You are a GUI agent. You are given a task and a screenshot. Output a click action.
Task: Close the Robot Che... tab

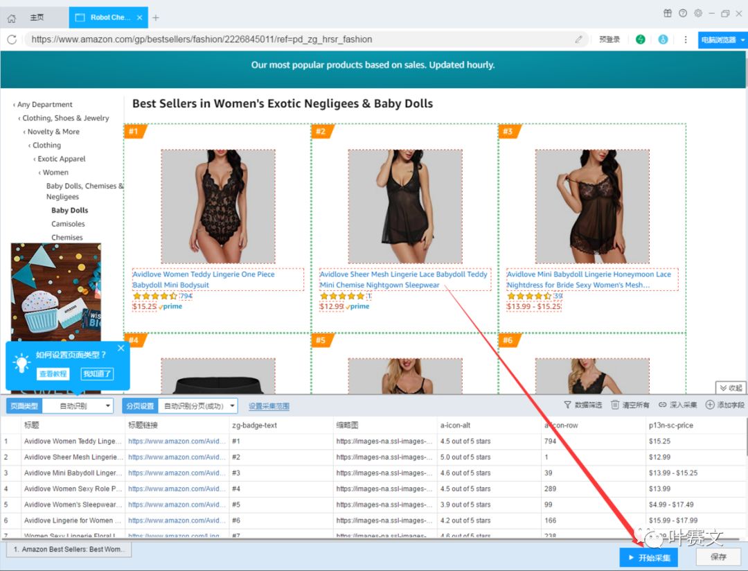click(139, 17)
